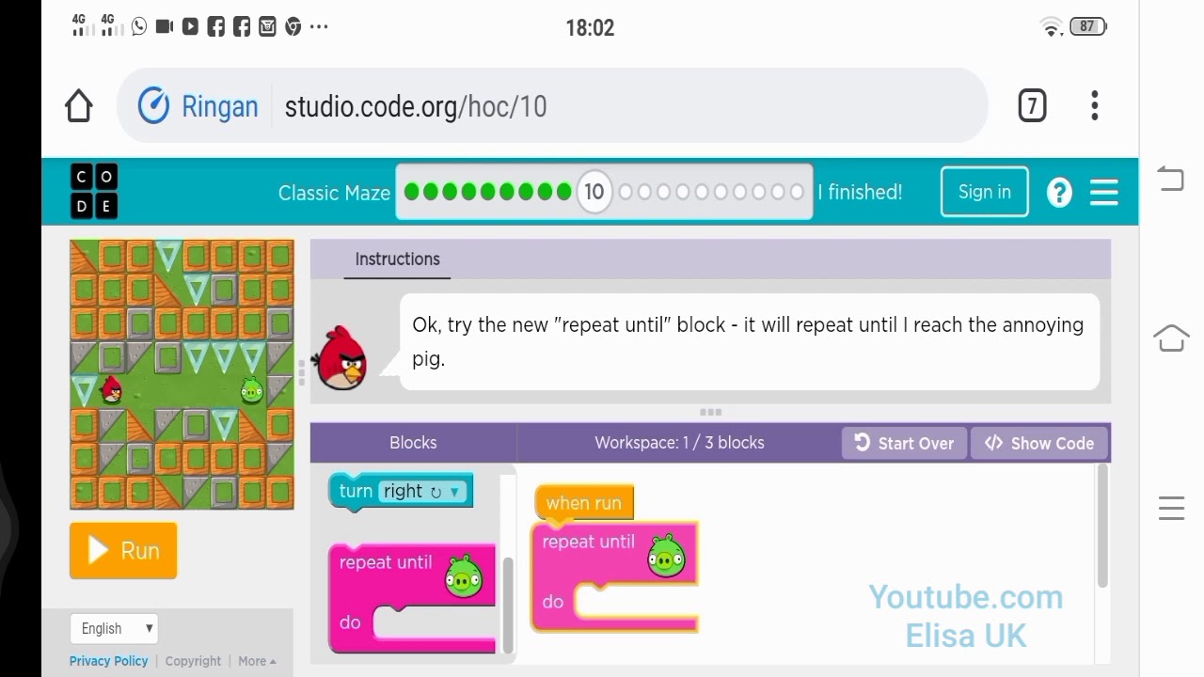Tap the browser home icon
This screenshot has width=1204, height=677.
coord(79,106)
